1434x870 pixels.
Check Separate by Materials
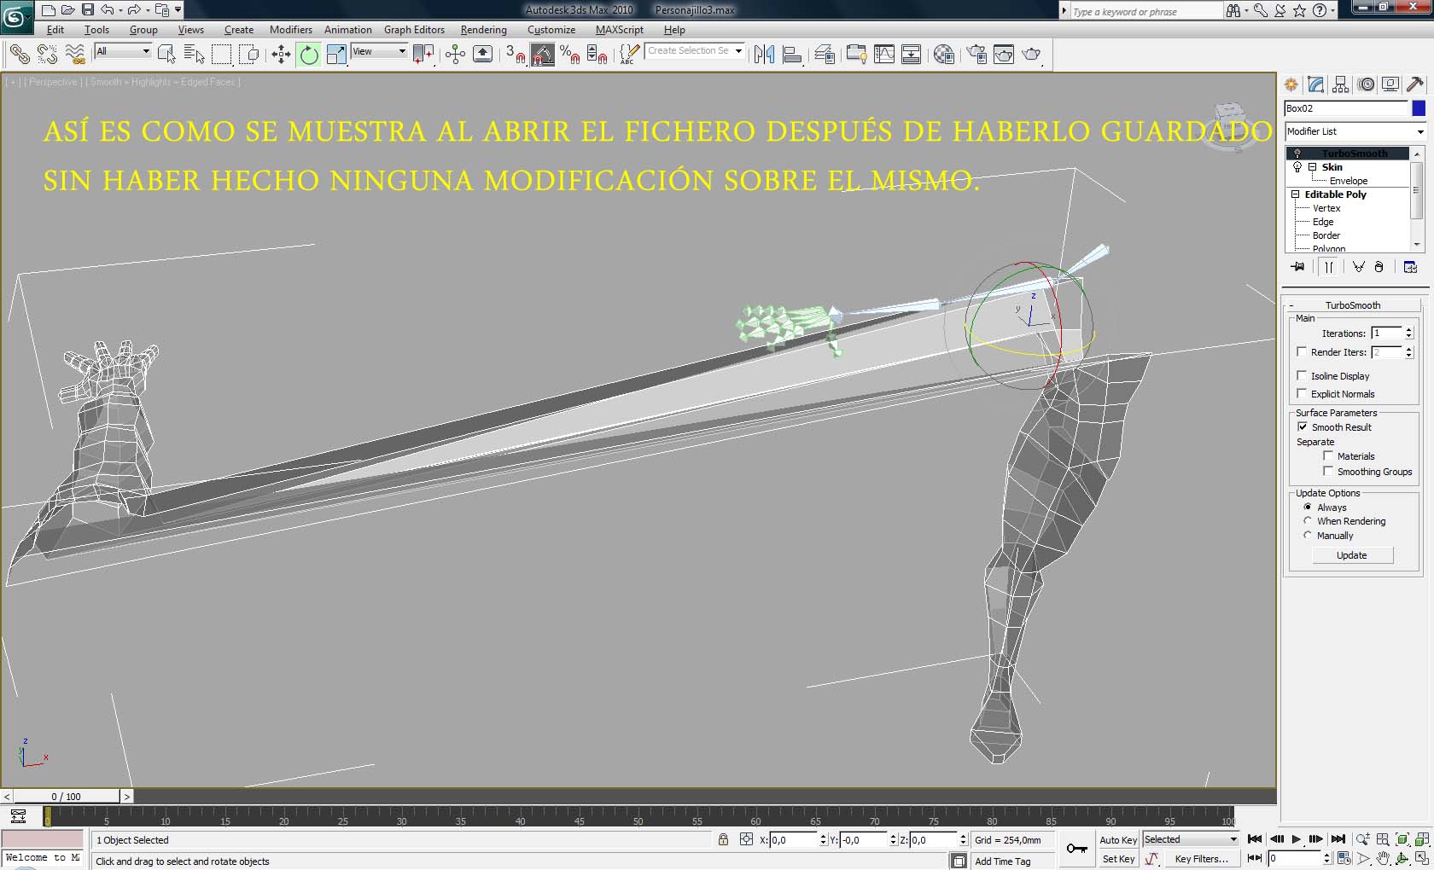1328,455
